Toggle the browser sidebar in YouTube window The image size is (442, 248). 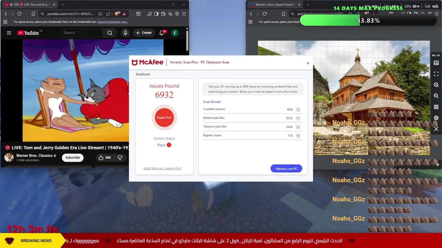coord(156,14)
